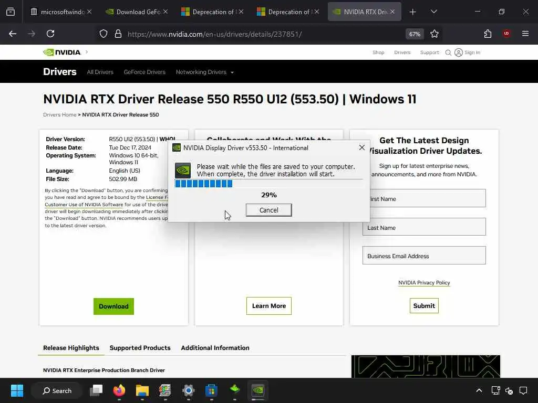Open the uBlock Origin extension icon
This screenshot has height=403, width=538.
click(506, 34)
